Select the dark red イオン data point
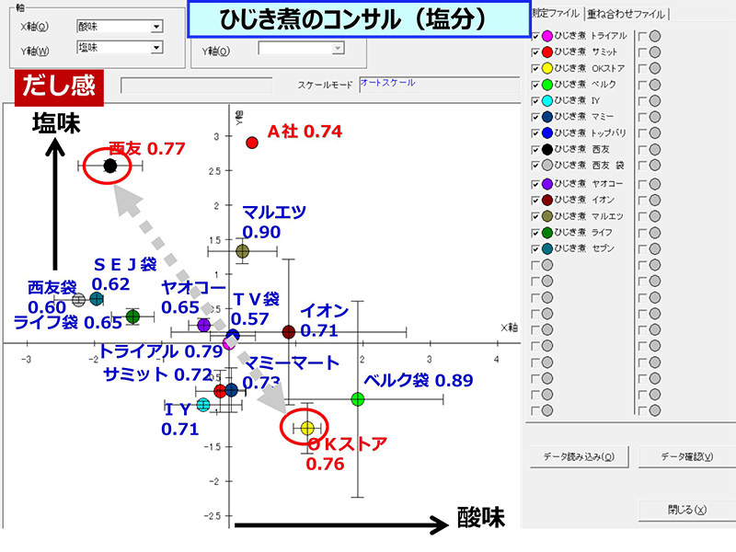The image size is (736, 552). click(289, 332)
